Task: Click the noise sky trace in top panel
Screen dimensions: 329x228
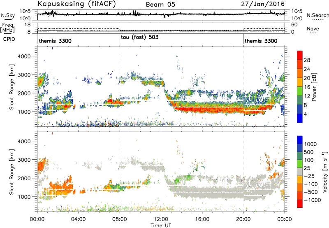Action: pyautogui.click(x=161, y=14)
